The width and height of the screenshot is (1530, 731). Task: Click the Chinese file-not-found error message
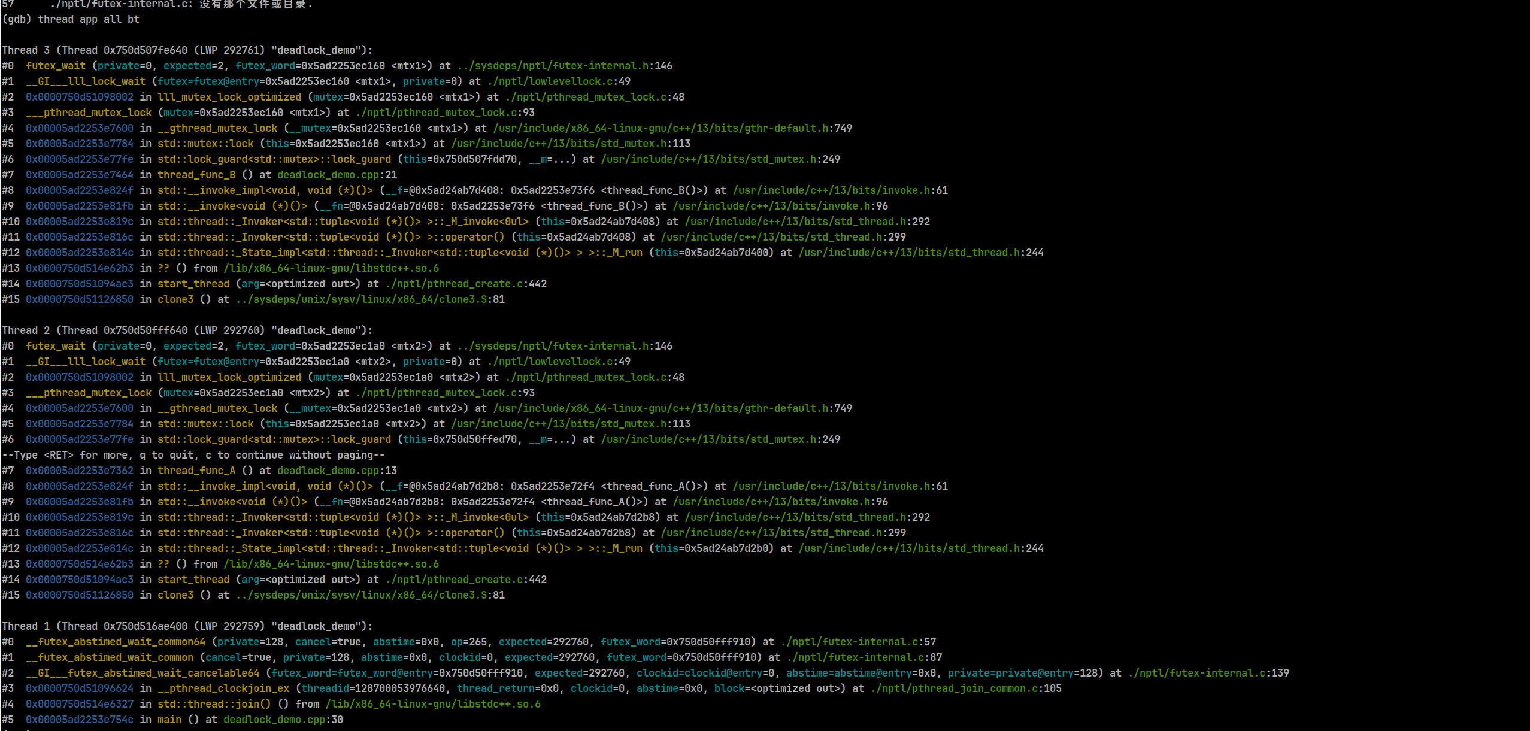257,5
